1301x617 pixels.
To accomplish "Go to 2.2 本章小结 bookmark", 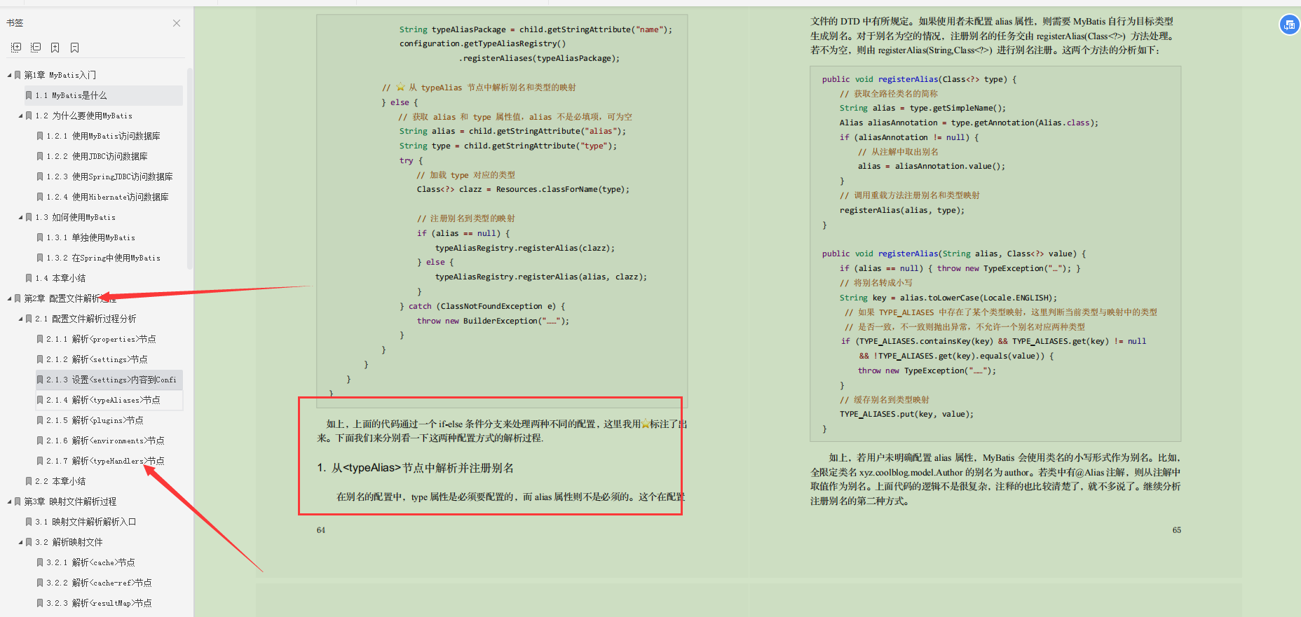I will coord(60,481).
